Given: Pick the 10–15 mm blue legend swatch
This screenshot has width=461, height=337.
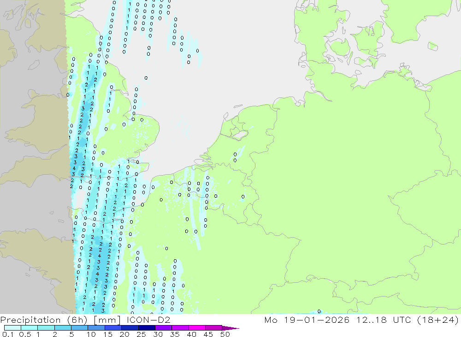Looking at the screenshot, I should [96, 328].
